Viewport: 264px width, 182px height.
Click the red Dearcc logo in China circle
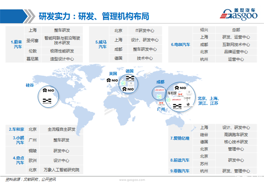tap(176, 100)
